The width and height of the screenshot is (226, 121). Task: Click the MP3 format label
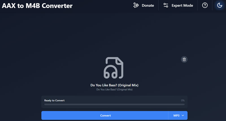point(176,115)
